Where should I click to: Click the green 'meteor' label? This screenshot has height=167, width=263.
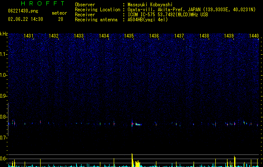pyautogui.click(x=59, y=13)
